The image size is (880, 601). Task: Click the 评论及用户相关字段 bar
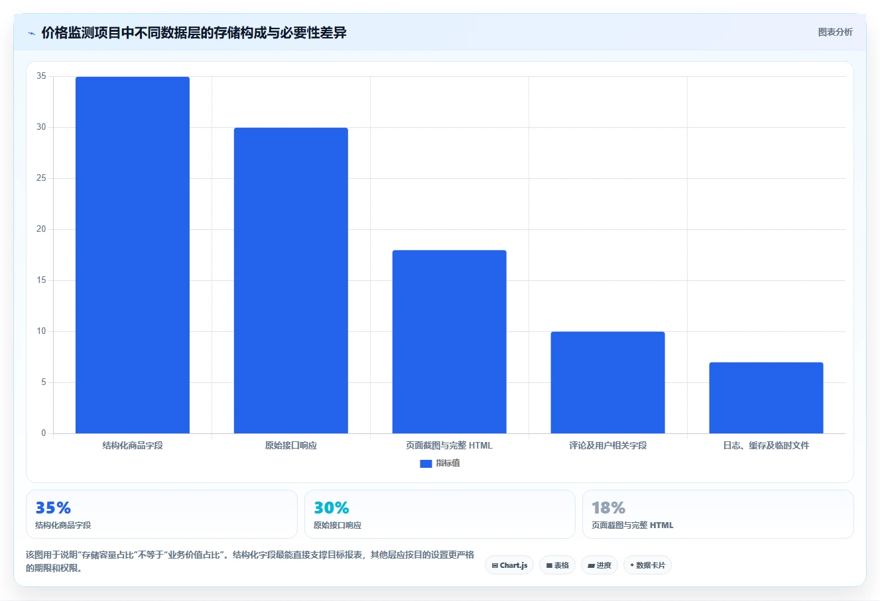(608, 382)
